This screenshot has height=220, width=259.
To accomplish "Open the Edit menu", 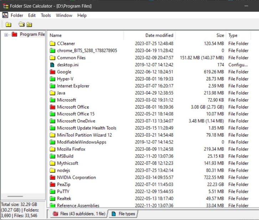I will click(32, 15).
